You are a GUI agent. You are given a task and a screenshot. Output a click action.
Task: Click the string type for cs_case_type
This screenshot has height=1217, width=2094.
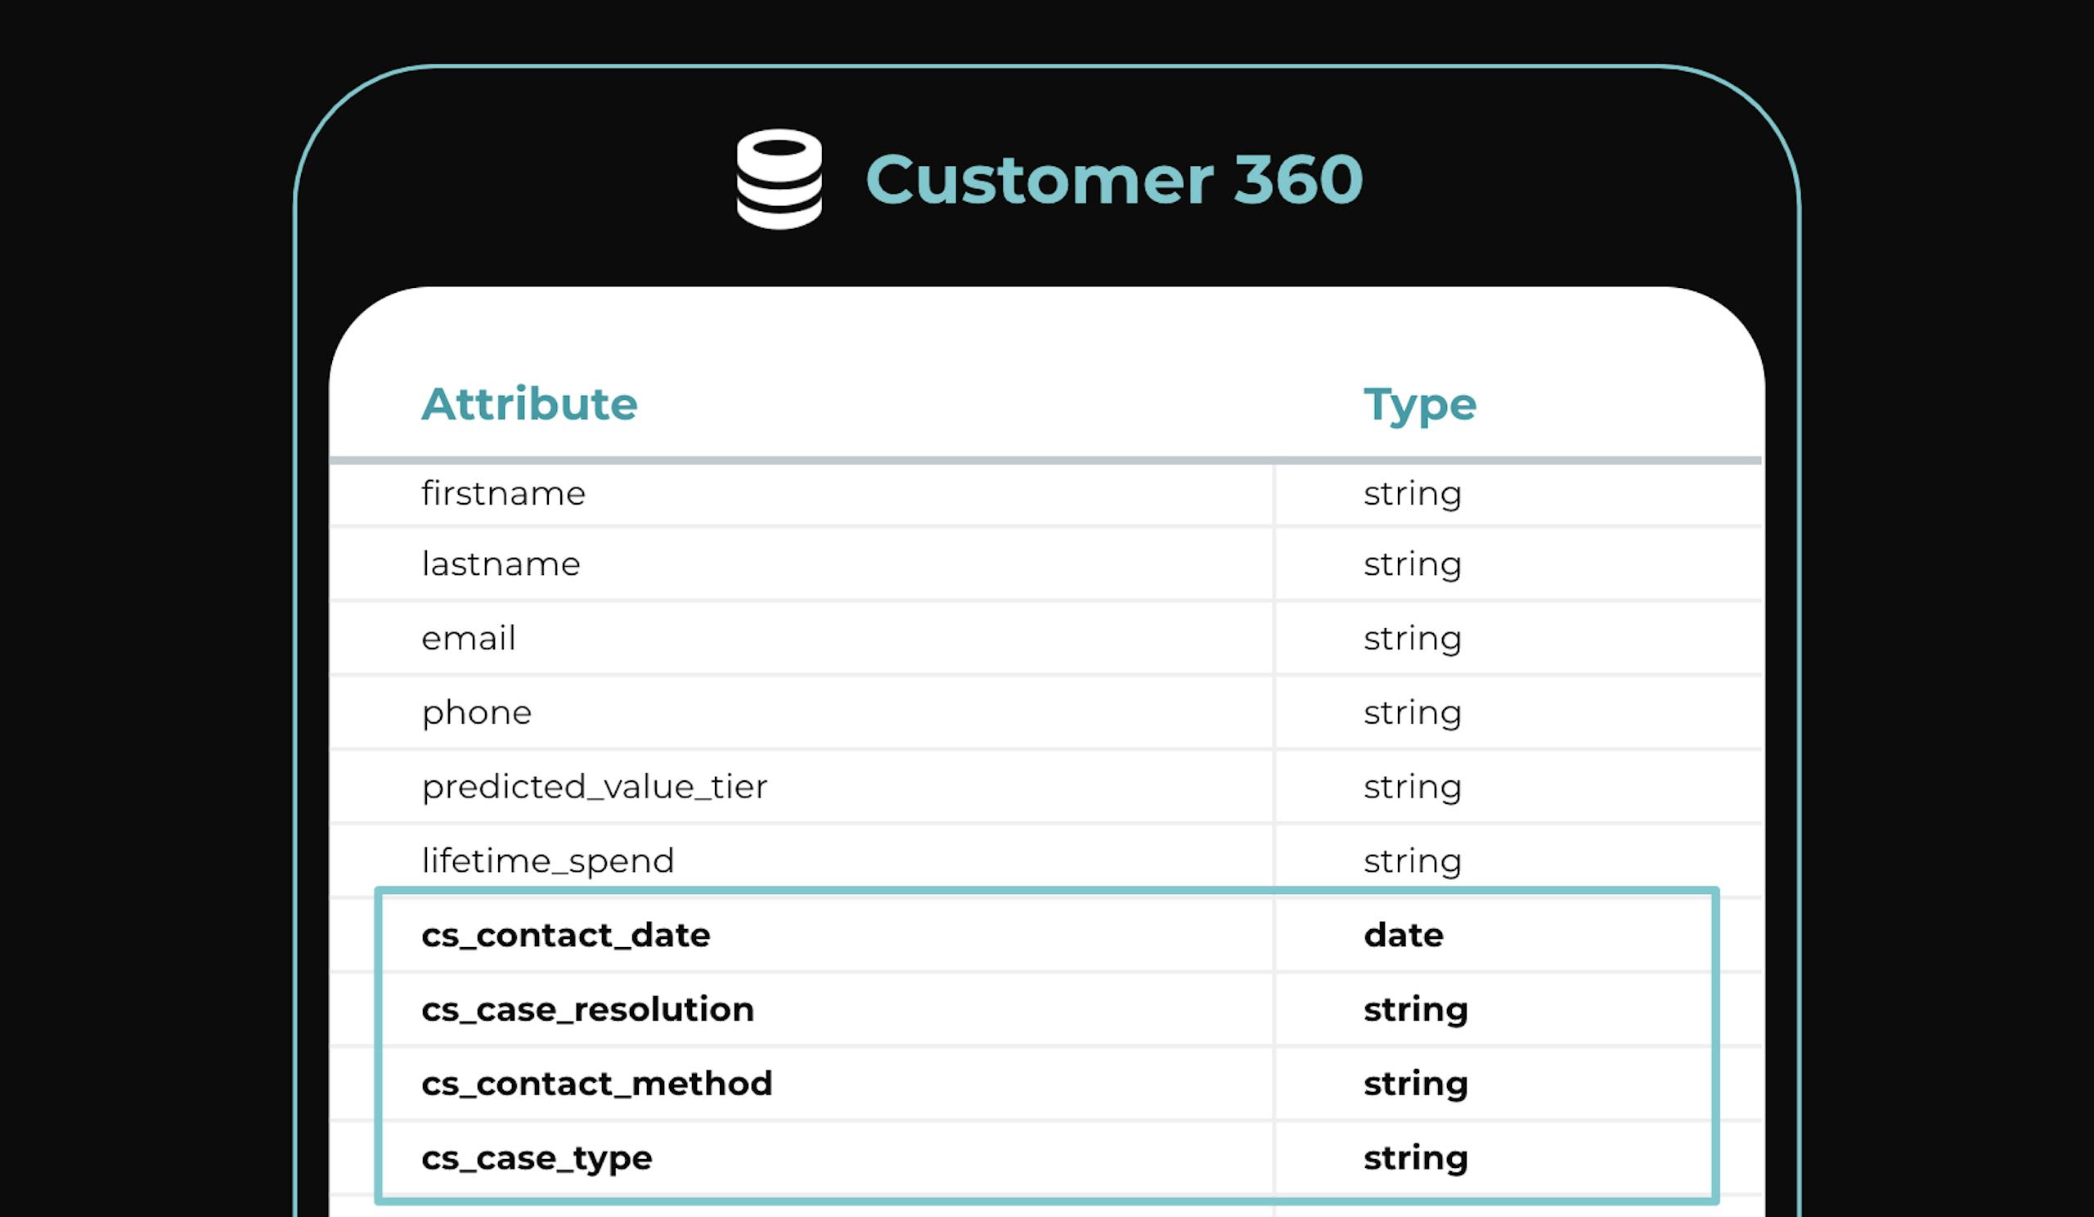click(x=1416, y=1158)
